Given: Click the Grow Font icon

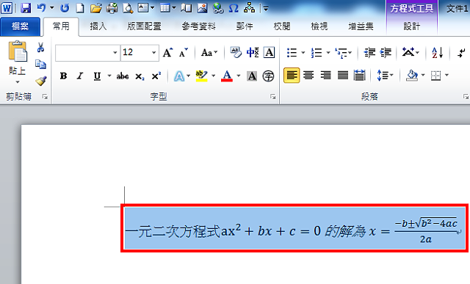Looking at the screenshot, I should click(168, 53).
